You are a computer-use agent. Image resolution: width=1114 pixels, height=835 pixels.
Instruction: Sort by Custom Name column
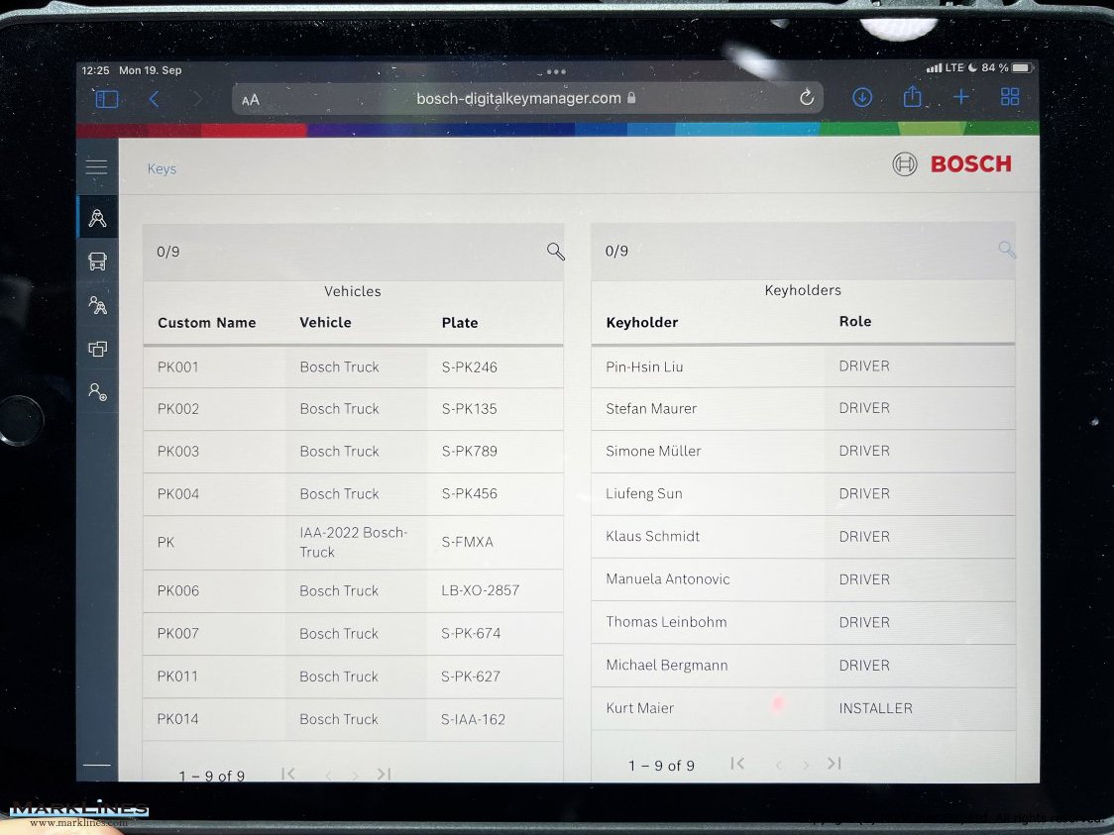coord(207,323)
